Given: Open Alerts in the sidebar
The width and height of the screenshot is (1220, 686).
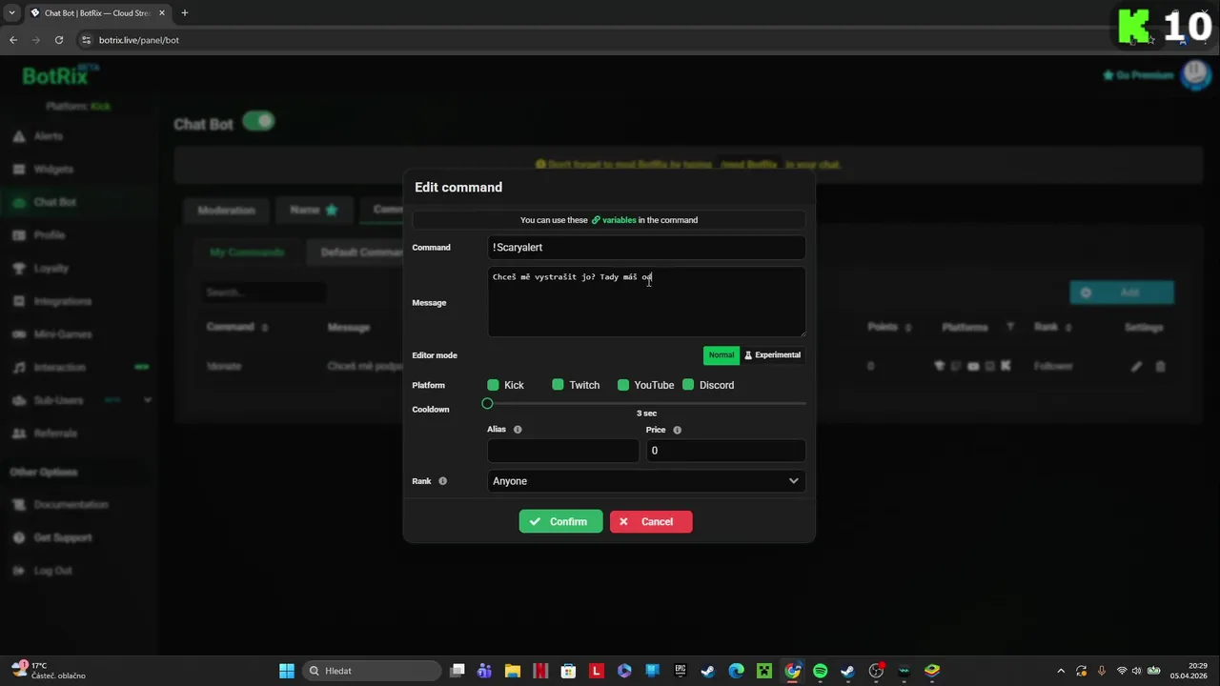Looking at the screenshot, I should [x=48, y=136].
